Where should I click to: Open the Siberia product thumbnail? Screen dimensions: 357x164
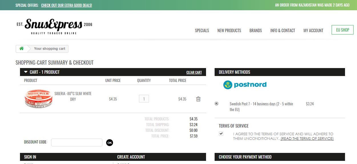[x=39, y=98]
